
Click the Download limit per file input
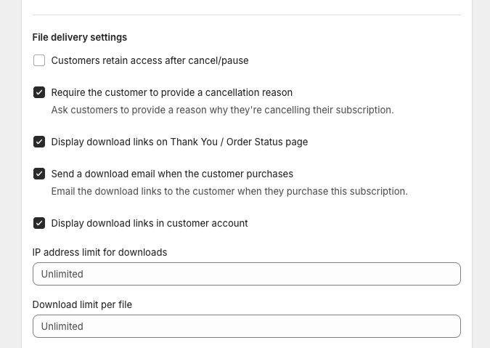pyautogui.click(x=246, y=326)
